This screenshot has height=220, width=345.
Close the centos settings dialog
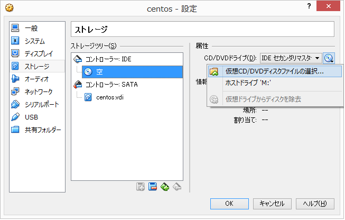328,6
